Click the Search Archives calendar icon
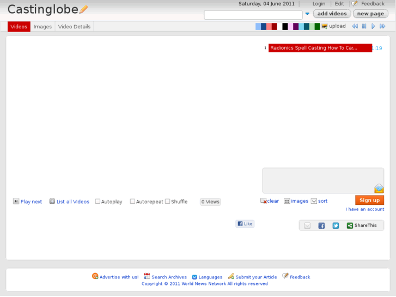Viewport: 396px width, 297px height. pyautogui.click(x=147, y=276)
